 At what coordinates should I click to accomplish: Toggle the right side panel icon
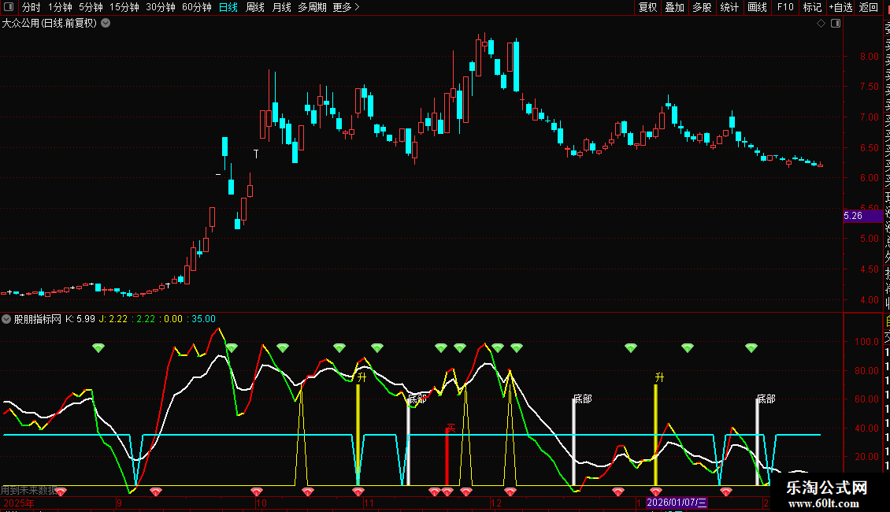(x=834, y=24)
